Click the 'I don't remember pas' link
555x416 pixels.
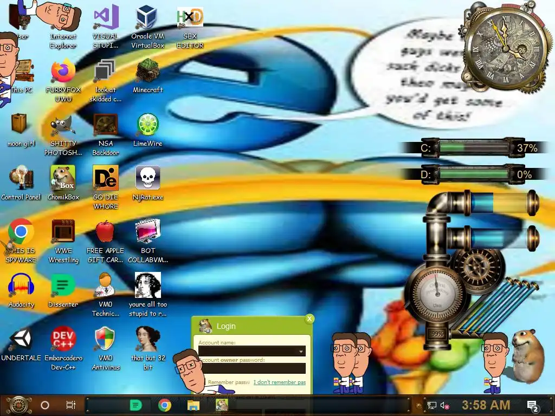(280, 382)
